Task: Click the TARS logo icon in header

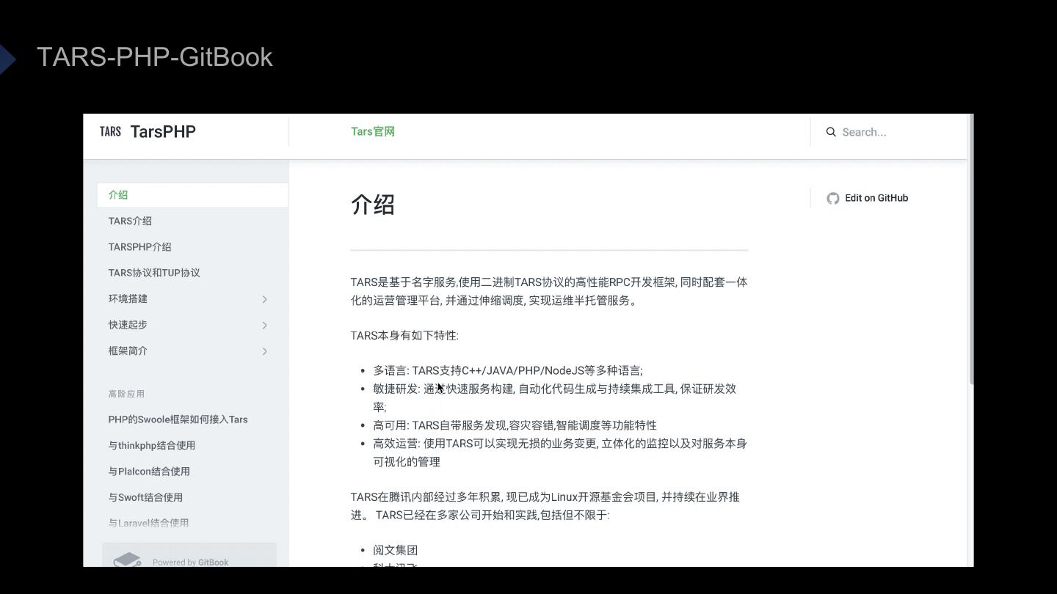Action: (110, 131)
